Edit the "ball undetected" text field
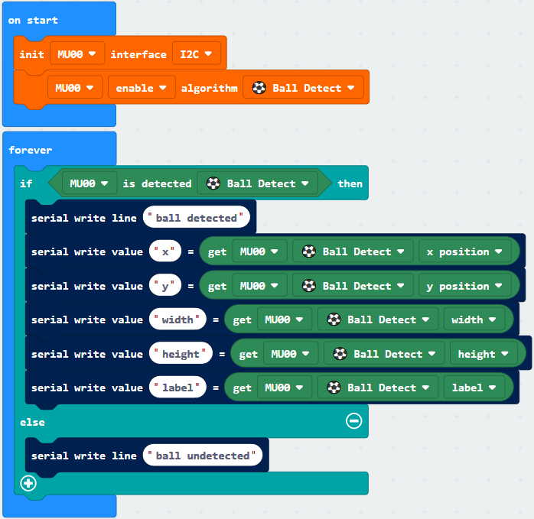The width and height of the screenshot is (534, 519). tap(203, 456)
